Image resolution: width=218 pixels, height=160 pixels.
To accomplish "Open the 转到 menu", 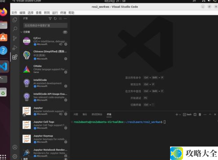I will coord(47,13).
